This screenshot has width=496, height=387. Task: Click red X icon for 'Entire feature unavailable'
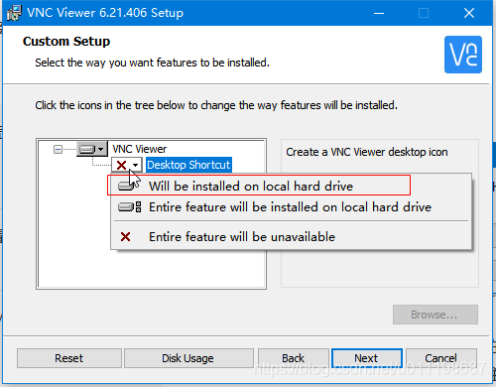pos(125,236)
